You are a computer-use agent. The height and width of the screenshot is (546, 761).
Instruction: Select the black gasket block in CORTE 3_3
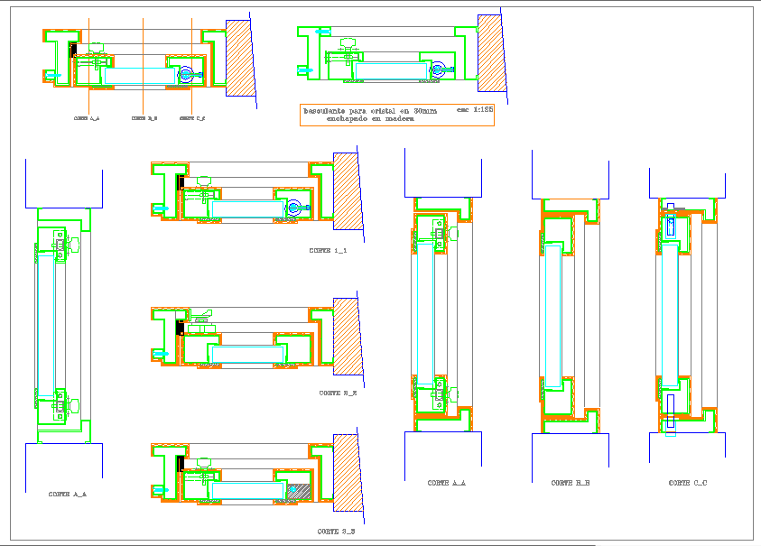coord(181,463)
